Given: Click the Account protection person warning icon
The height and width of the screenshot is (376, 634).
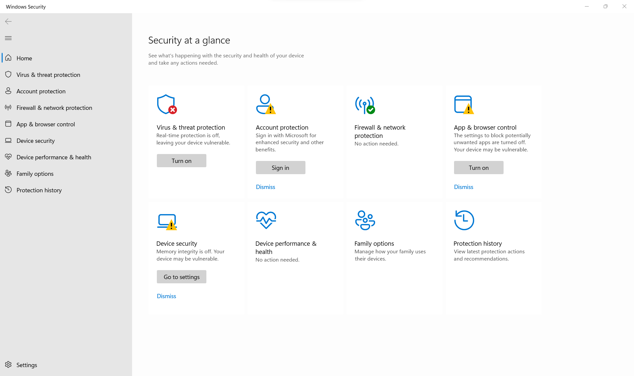Looking at the screenshot, I should (x=266, y=105).
